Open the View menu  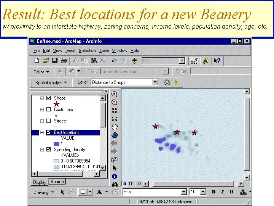click(58, 51)
